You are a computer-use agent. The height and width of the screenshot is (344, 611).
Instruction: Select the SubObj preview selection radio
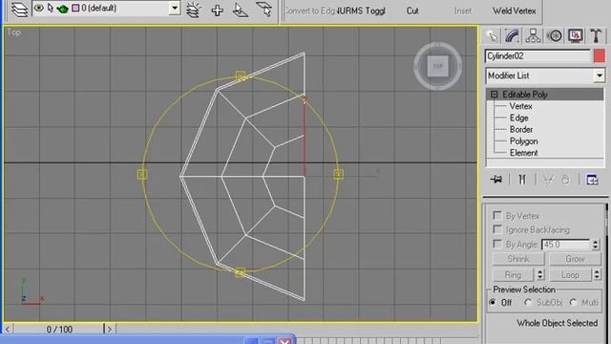tap(528, 302)
